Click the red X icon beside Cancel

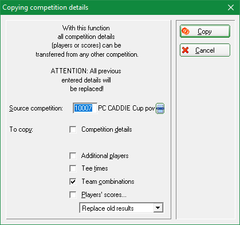(x=186, y=50)
